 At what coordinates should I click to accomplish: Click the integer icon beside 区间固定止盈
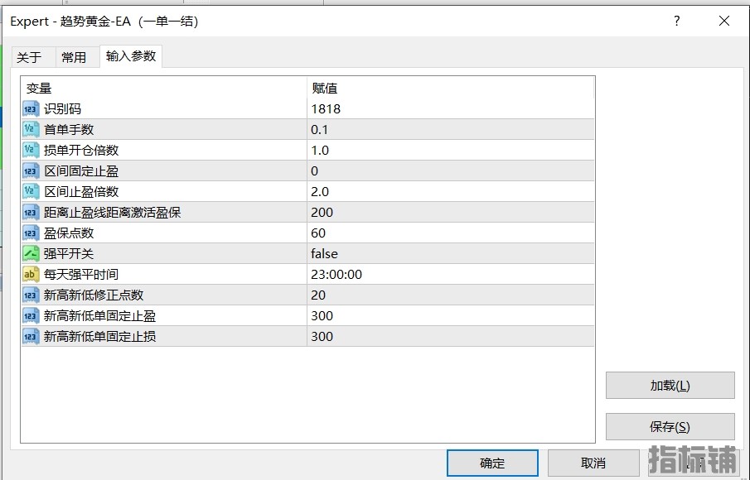click(x=31, y=171)
